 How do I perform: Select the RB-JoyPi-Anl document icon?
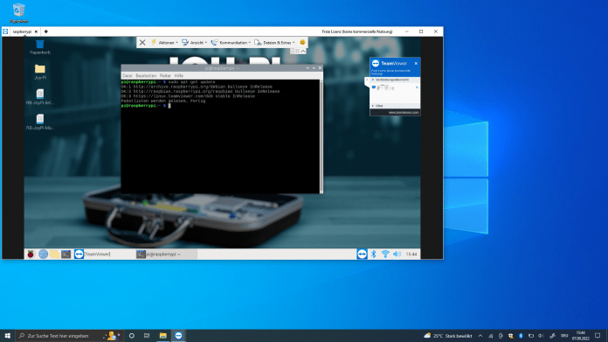[x=40, y=97]
